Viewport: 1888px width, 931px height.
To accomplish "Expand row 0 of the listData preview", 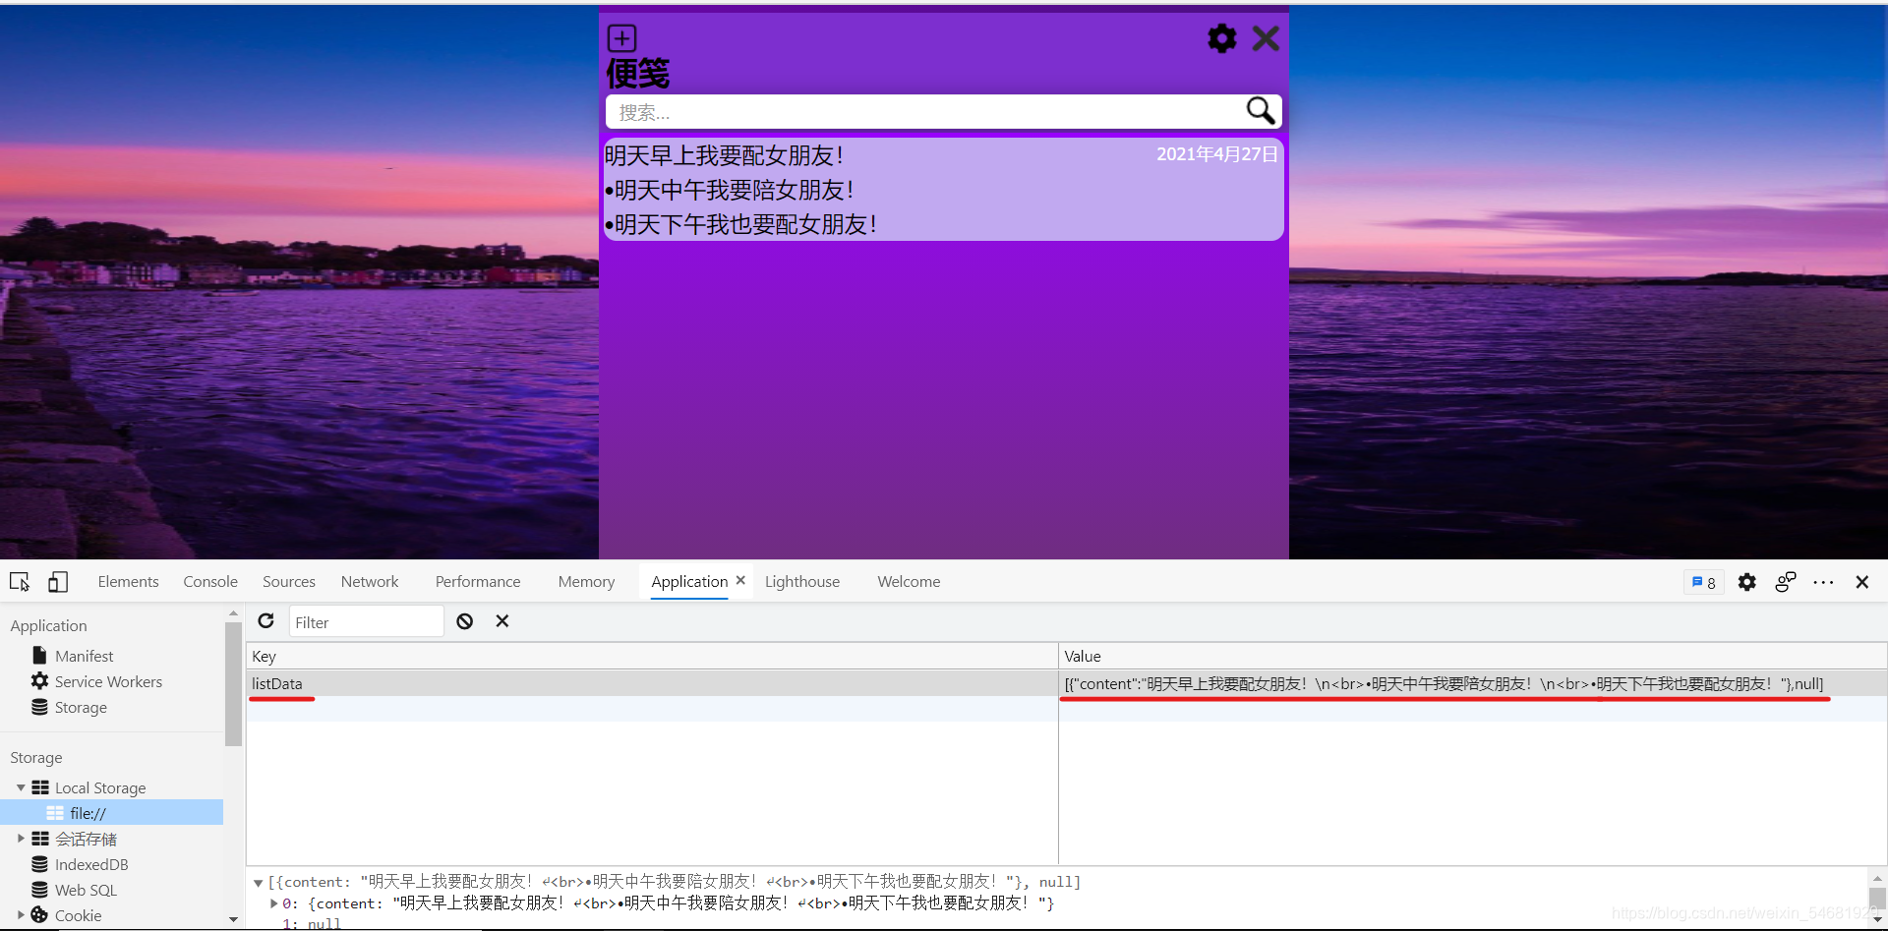I will 272,902.
